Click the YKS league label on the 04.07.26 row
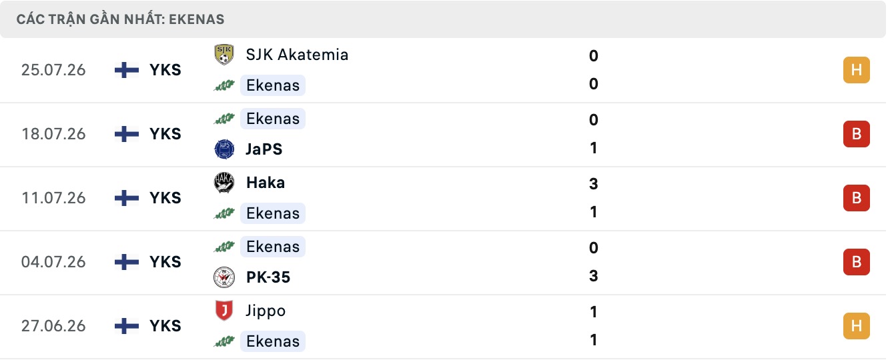 (165, 262)
